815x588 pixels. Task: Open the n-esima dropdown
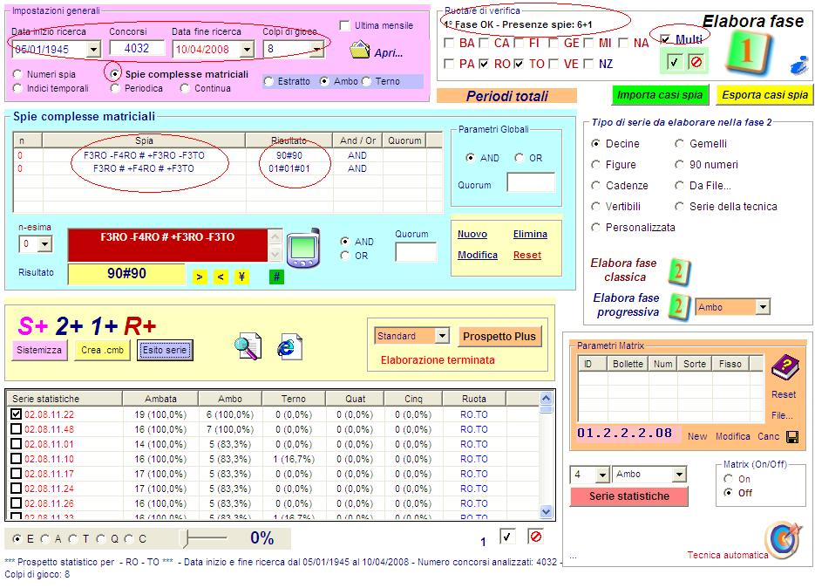pos(45,244)
